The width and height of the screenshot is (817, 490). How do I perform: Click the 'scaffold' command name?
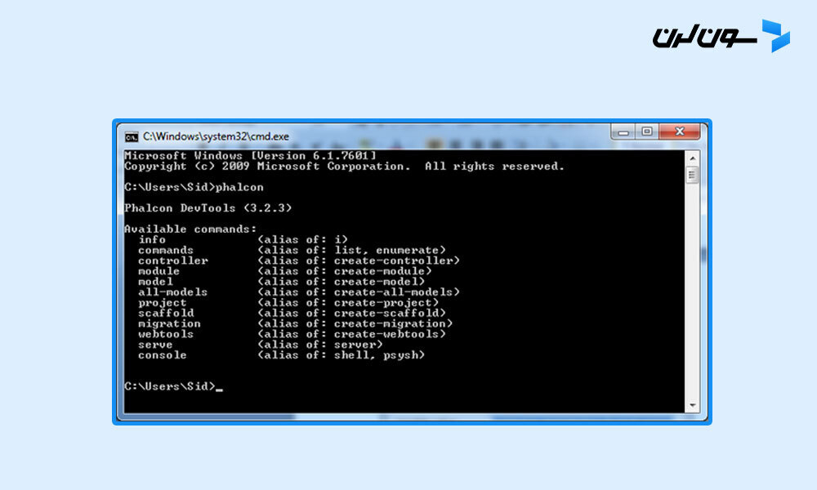(x=166, y=313)
